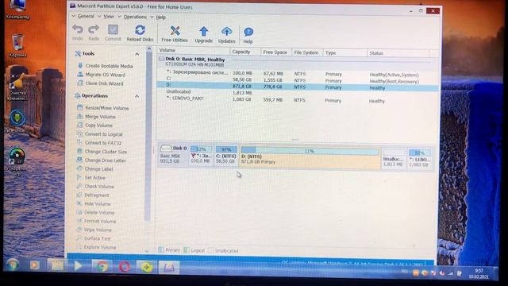Start the Migrate OS Wizard
This screenshot has width=508, height=286.
tap(102, 75)
